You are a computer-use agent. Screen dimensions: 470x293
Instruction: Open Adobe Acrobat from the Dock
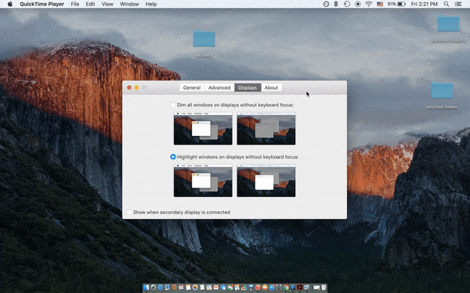(299, 288)
